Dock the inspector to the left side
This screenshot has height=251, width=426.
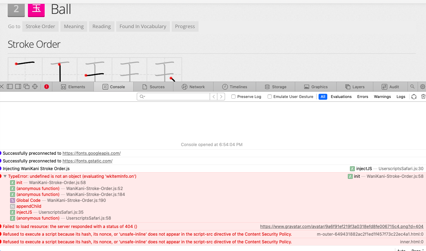(10, 86)
